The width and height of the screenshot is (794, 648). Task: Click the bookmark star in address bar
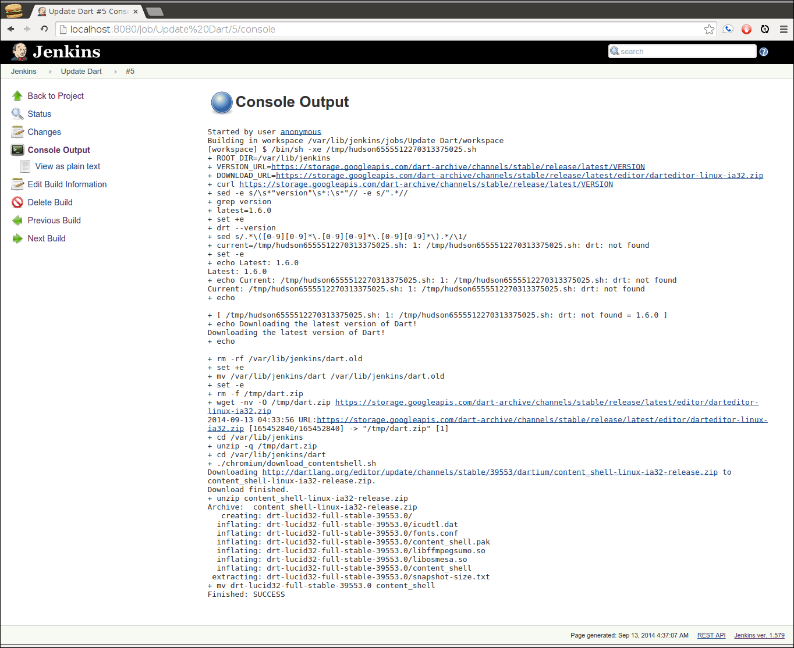click(709, 29)
